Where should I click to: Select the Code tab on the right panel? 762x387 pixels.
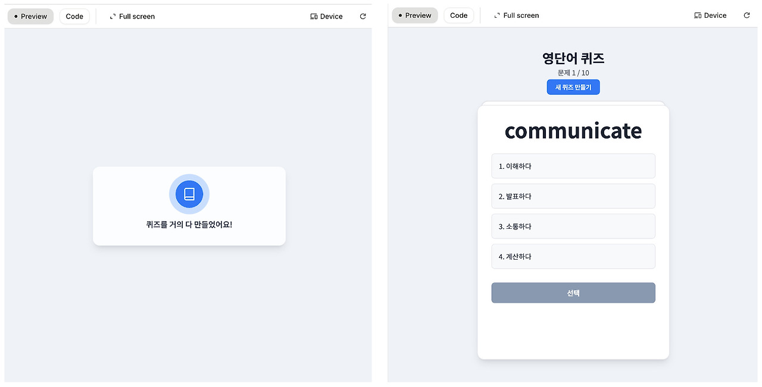pyautogui.click(x=458, y=15)
